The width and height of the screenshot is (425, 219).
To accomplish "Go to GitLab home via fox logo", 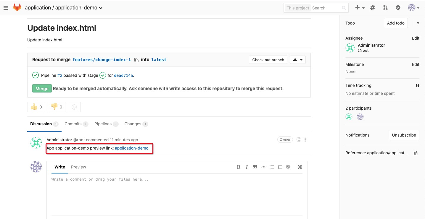I will 17,8.
